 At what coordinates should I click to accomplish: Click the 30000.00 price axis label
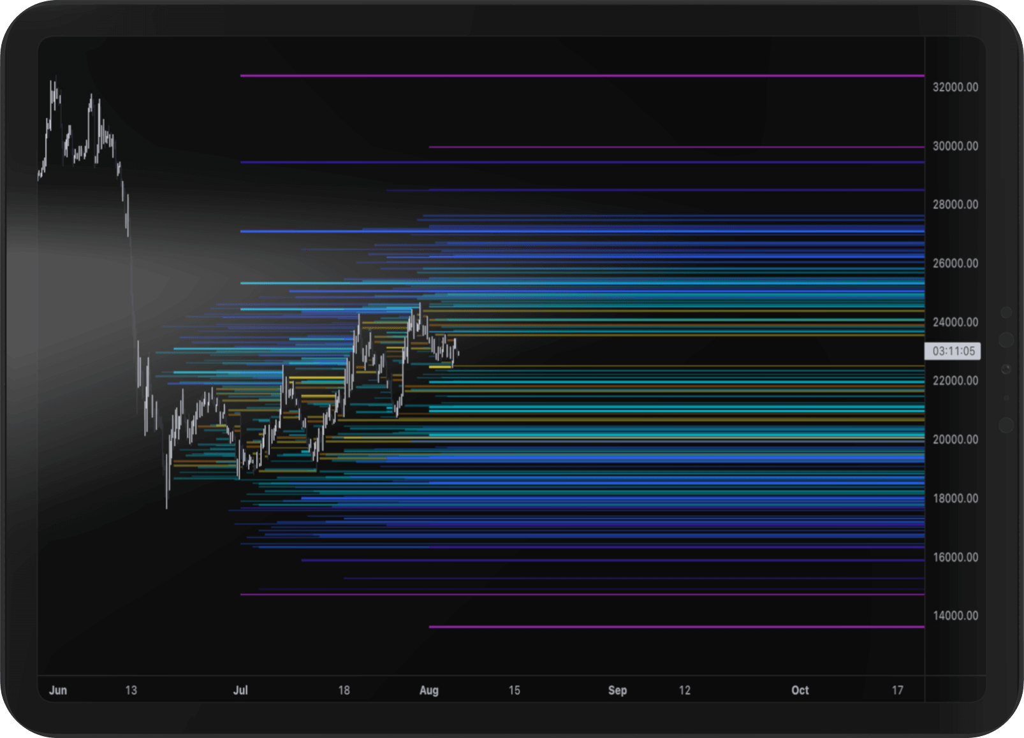955,146
